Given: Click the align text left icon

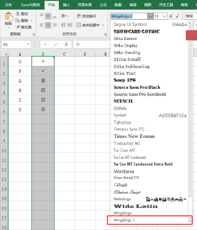Looking at the screenshot, I should (x=42, y=25).
